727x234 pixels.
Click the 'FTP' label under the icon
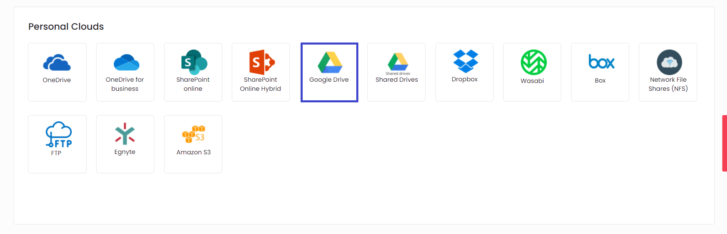(56, 153)
